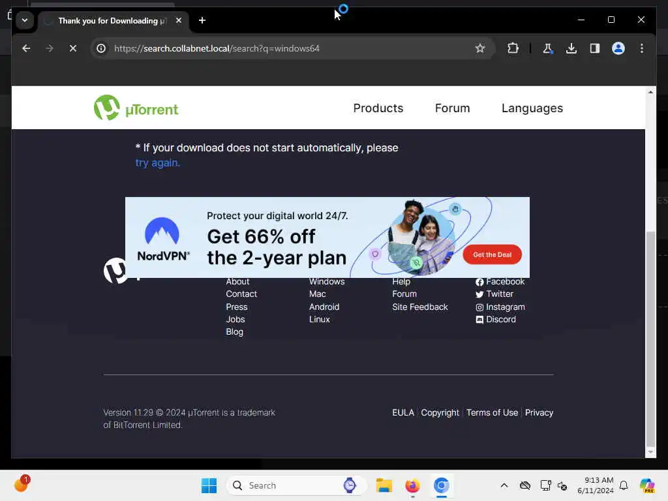Image resolution: width=668 pixels, height=501 pixels.
Task: Open Forum from site header
Action: [452, 108]
